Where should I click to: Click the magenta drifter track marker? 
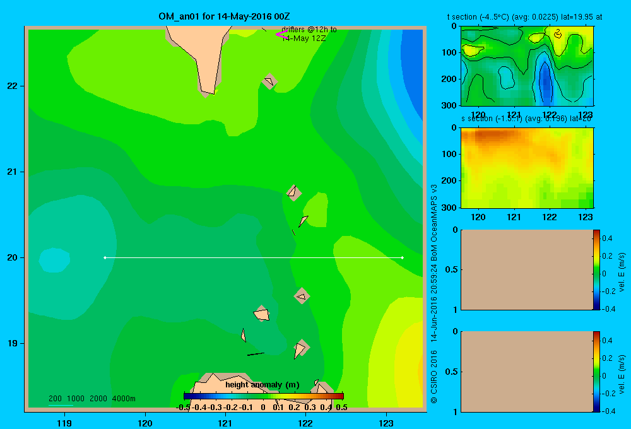(x=281, y=35)
